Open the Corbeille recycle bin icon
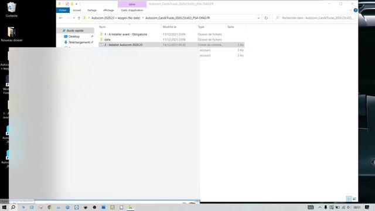The width and height of the screenshot is (375, 211). [x=12, y=9]
